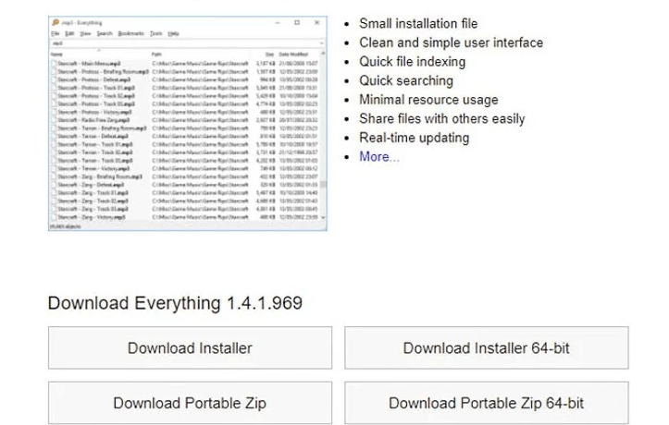669x425 pixels.
Task: Click the Download Installer 64-bit button
Action: (487, 347)
